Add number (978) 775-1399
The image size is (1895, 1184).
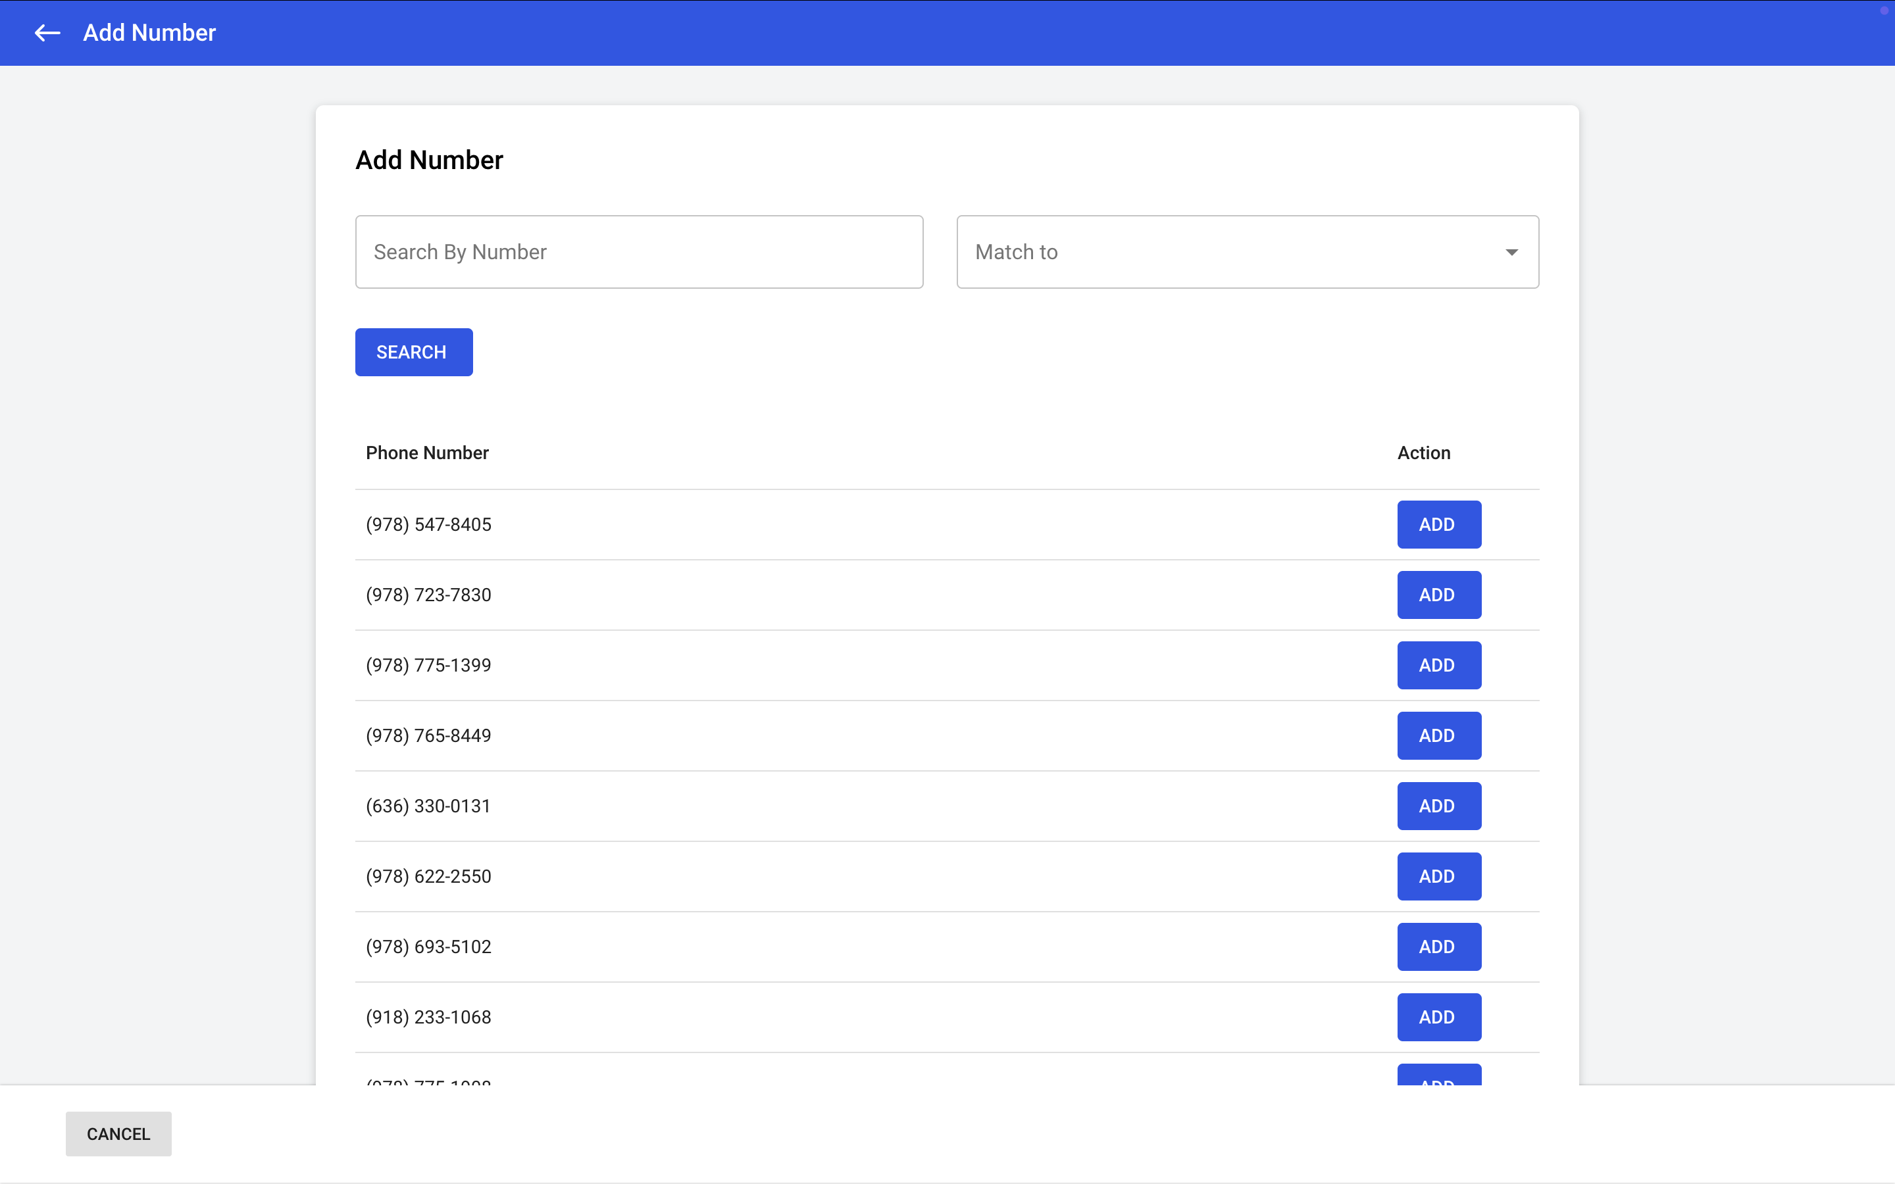click(x=1438, y=666)
